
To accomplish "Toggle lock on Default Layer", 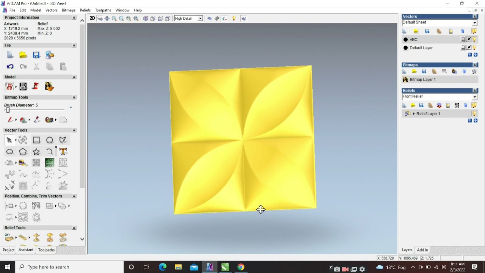I will click(x=463, y=48).
